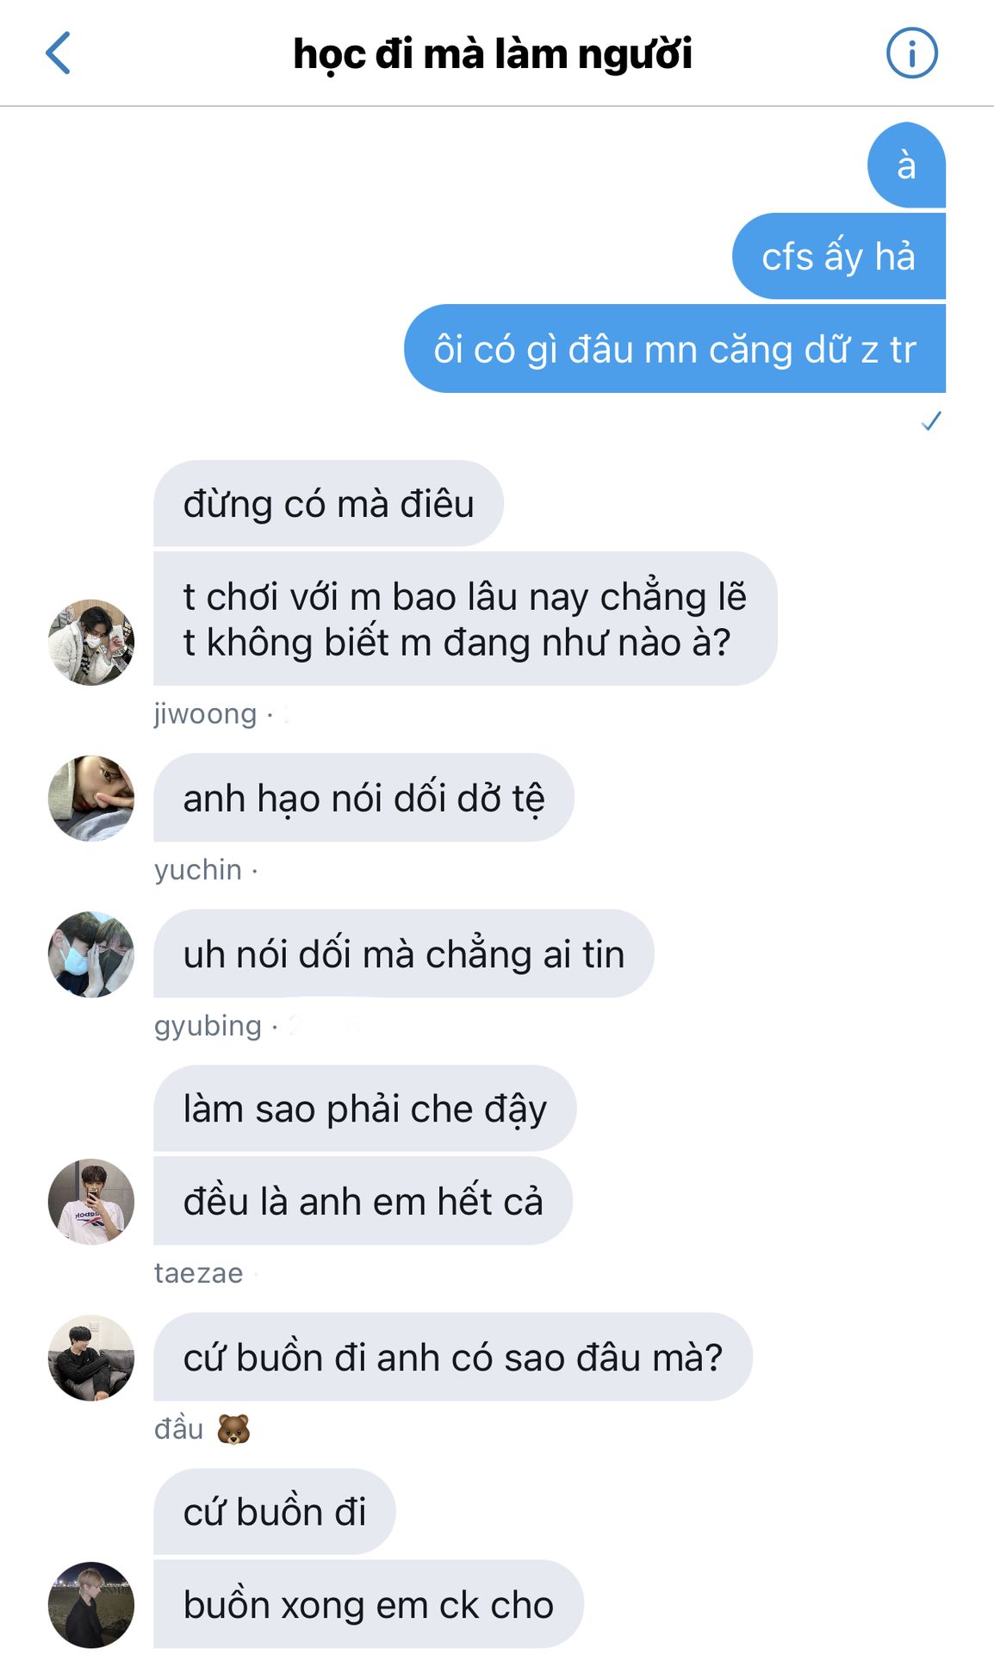994x1654 pixels.
Task: Tap the message 'ôi có gì đâu mn căng dữ z tr'
Action: pyautogui.click(x=674, y=349)
